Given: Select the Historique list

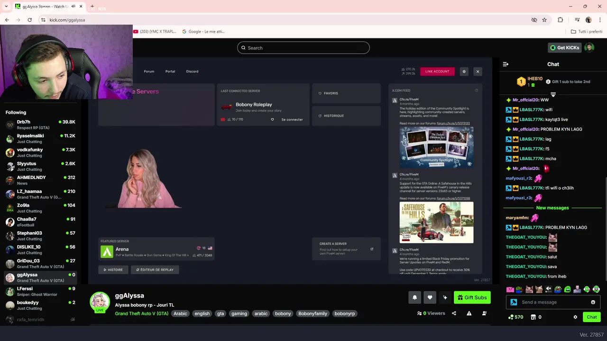Looking at the screenshot, I should [346, 116].
